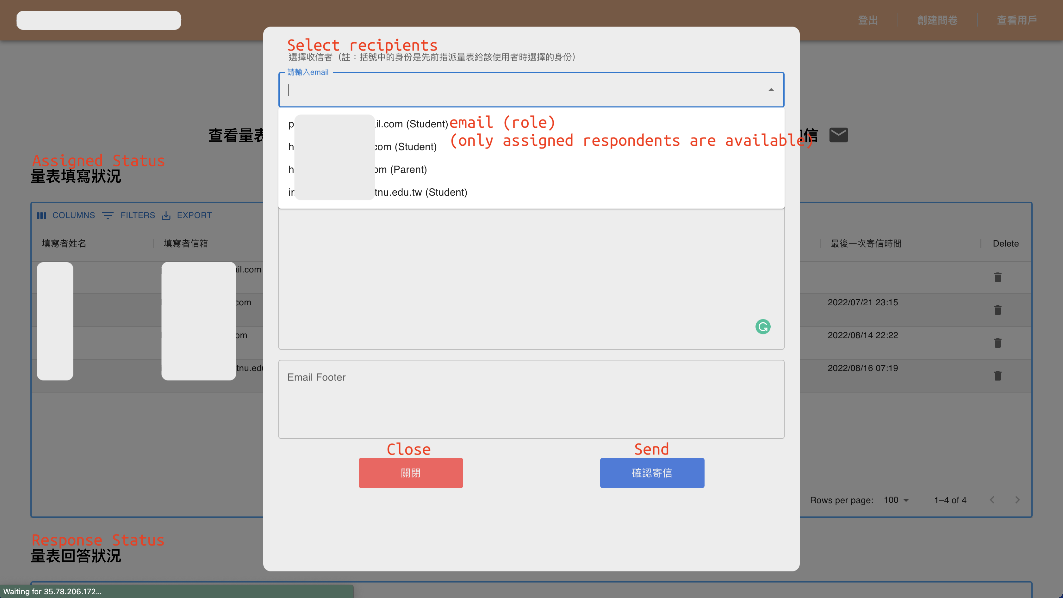Click the 確認寄信 Send button
This screenshot has height=598, width=1063.
pos(652,473)
